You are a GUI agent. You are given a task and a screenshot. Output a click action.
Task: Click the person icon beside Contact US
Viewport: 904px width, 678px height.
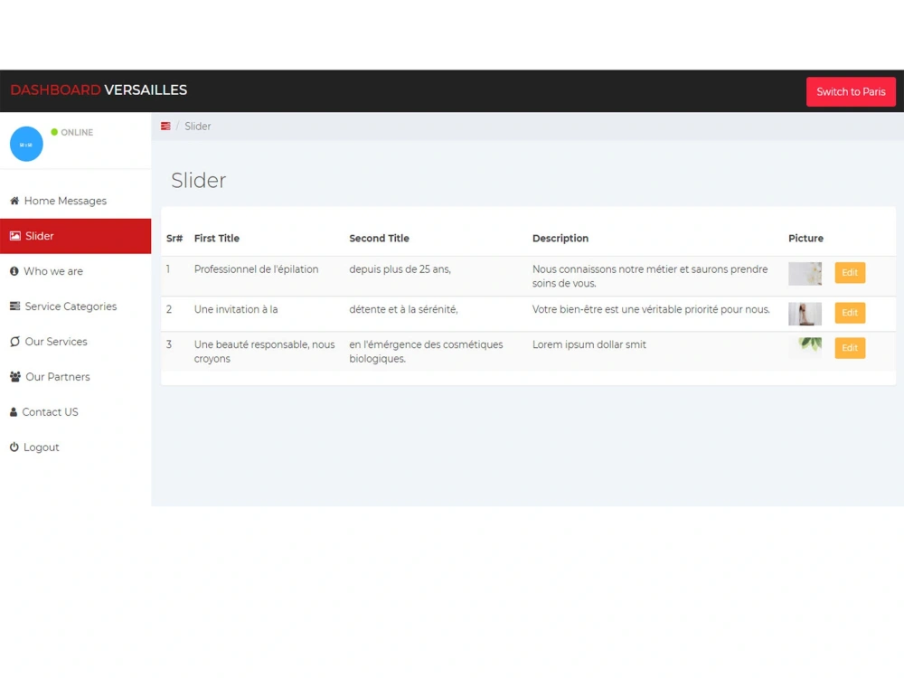click(x=14, y=411)
